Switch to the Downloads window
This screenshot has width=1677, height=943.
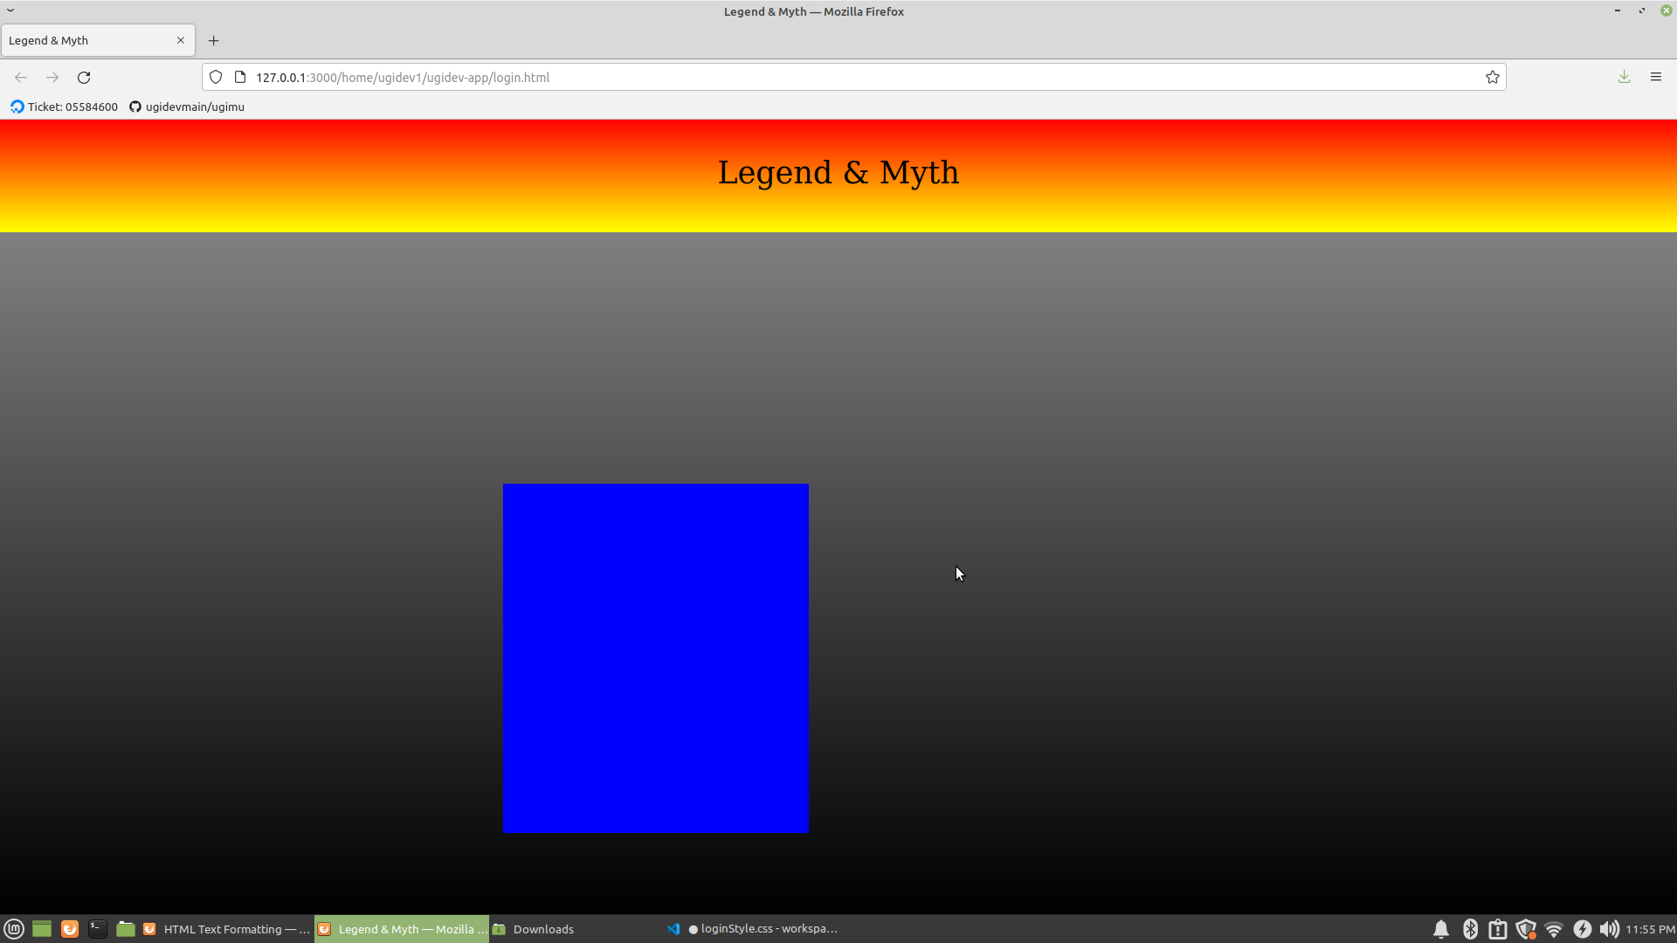coord(576,929)
